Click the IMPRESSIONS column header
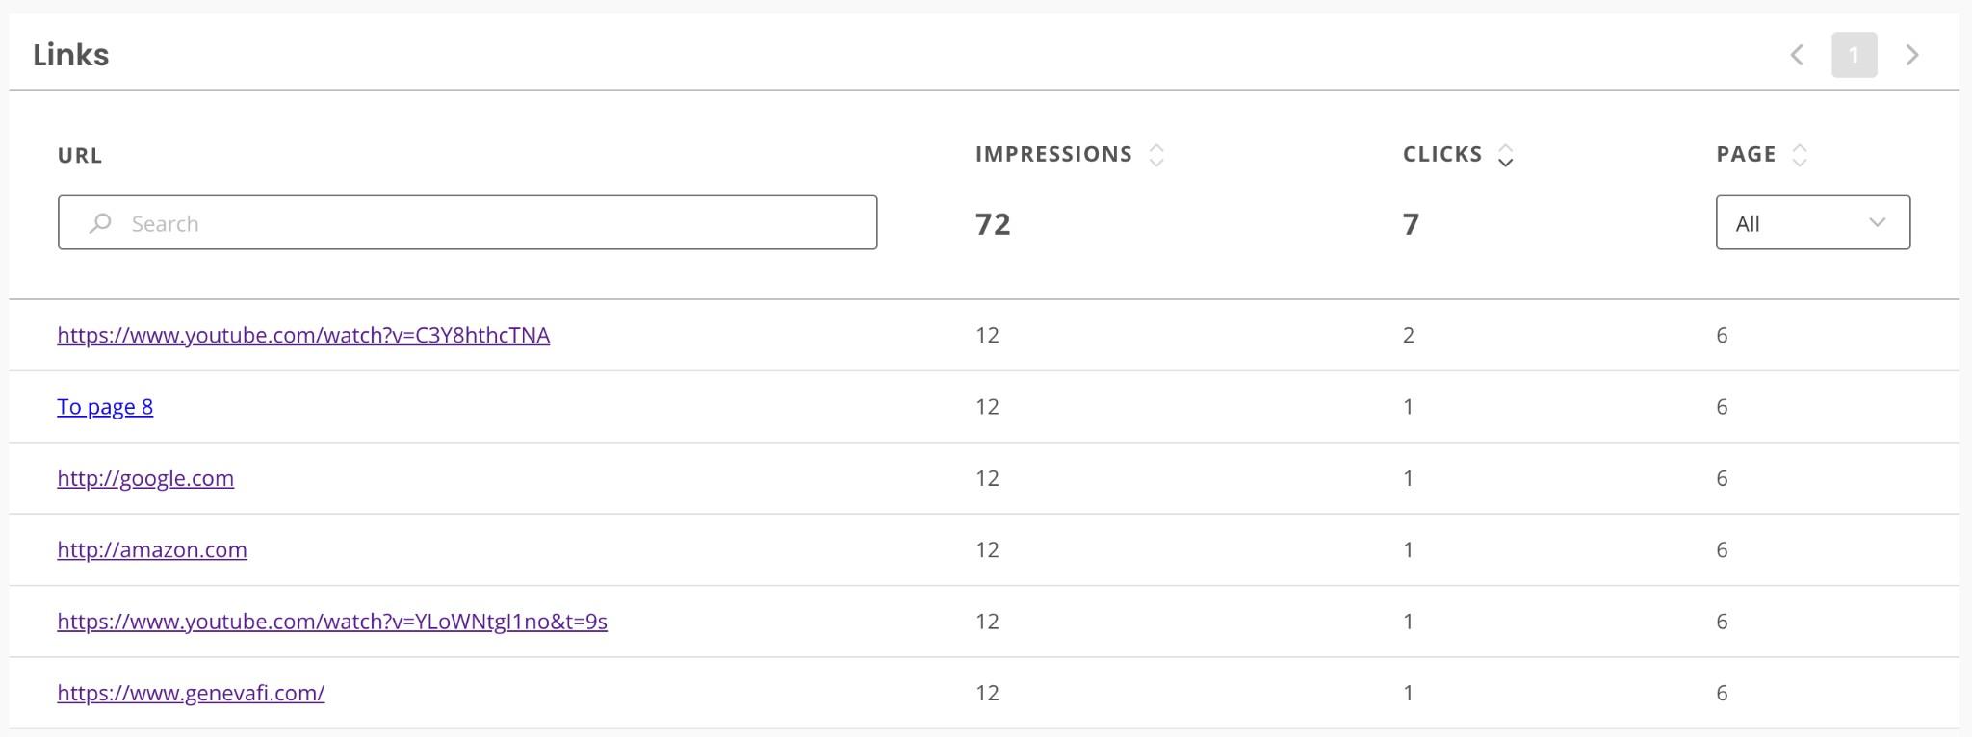1972x737 pixels. point(1053,154)
